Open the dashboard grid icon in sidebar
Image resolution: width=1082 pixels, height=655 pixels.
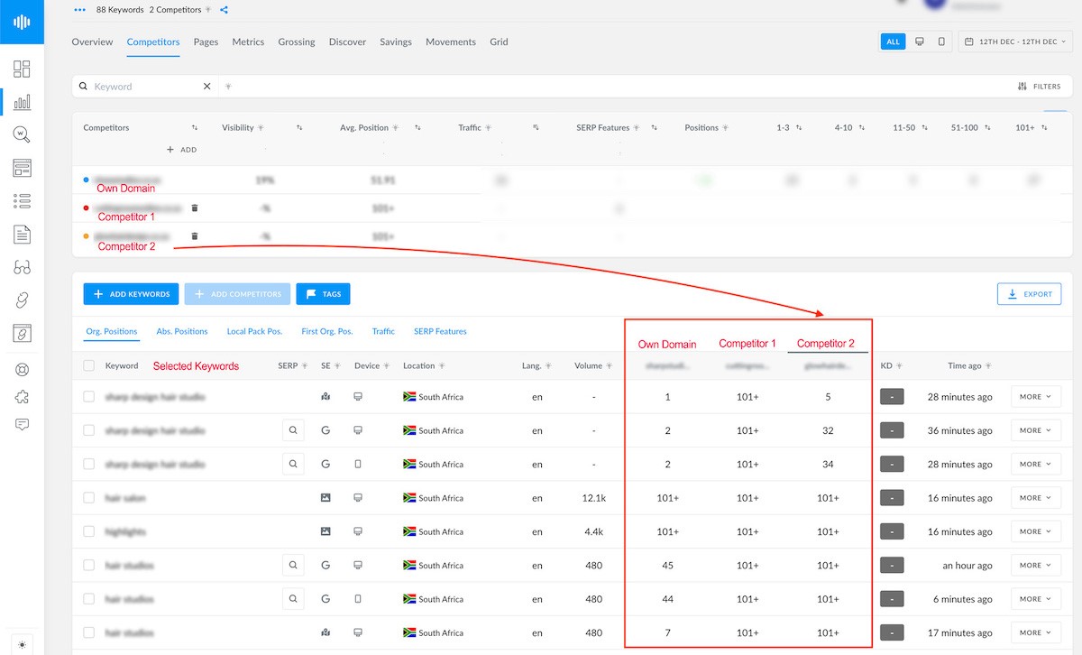(22, 69)
